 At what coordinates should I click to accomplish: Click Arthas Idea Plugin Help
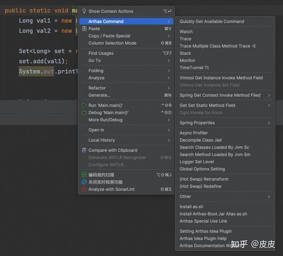[203, 239]
